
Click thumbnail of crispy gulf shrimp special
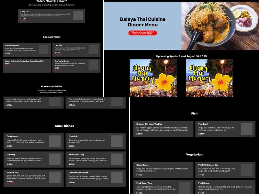pos(44,49)
